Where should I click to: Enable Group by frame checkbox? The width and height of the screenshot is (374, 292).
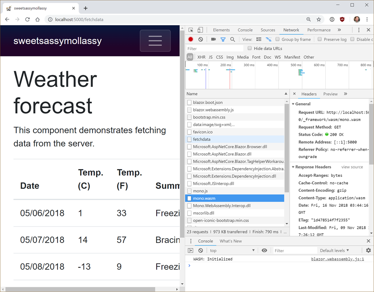(277, 39)
